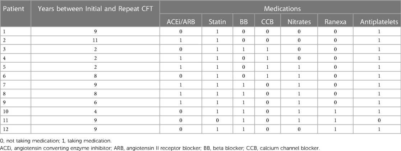This screenshot has height=151, width=401.
Task: Click the Years between Initial and Repeat CFT header
Action: click(x=95, y=8)
